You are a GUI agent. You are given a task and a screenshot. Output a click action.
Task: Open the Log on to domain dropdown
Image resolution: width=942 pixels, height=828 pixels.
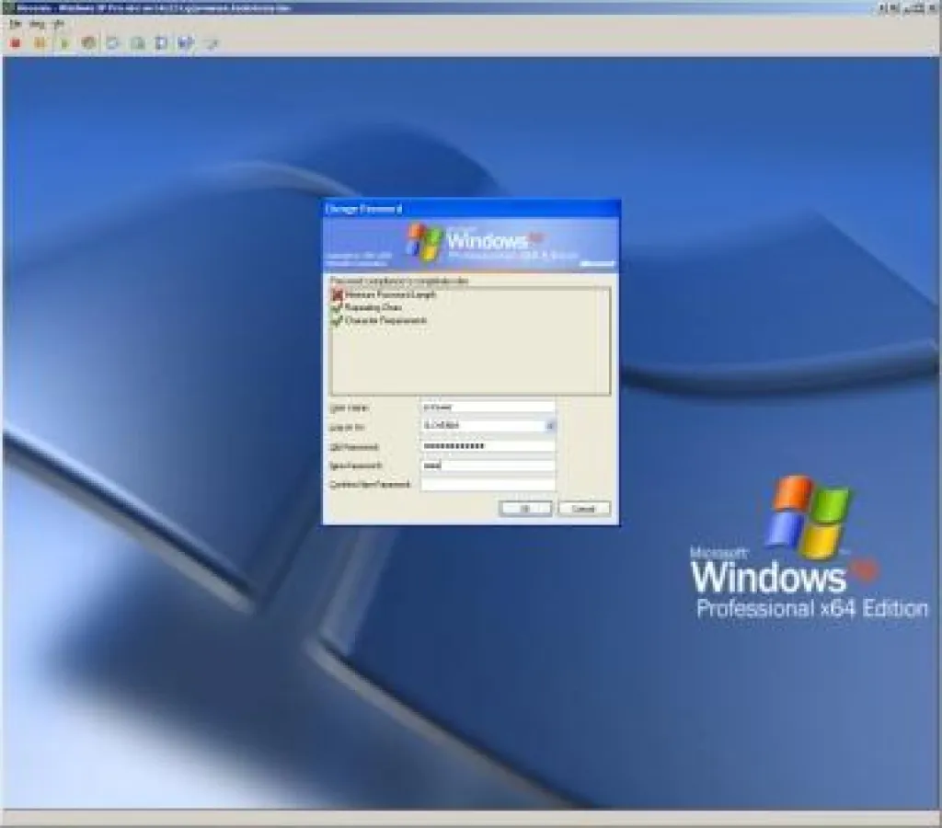point(551,425)
